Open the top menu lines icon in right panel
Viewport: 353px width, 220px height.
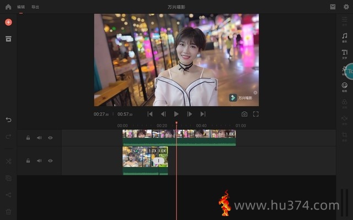[344, 21]
